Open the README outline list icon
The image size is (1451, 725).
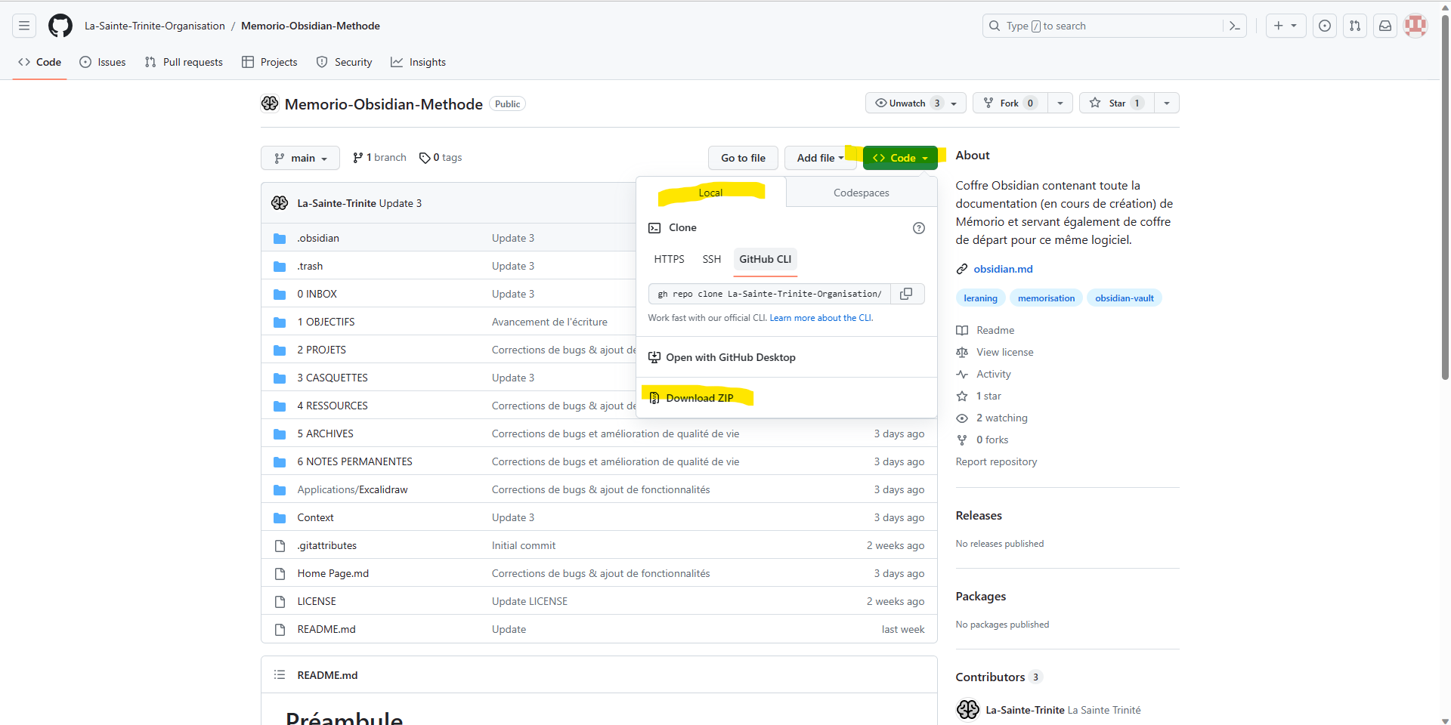(x=280, y=675)
